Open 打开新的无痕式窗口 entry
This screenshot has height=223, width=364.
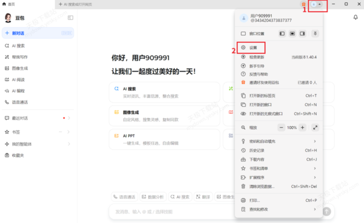tap(278, 114)
